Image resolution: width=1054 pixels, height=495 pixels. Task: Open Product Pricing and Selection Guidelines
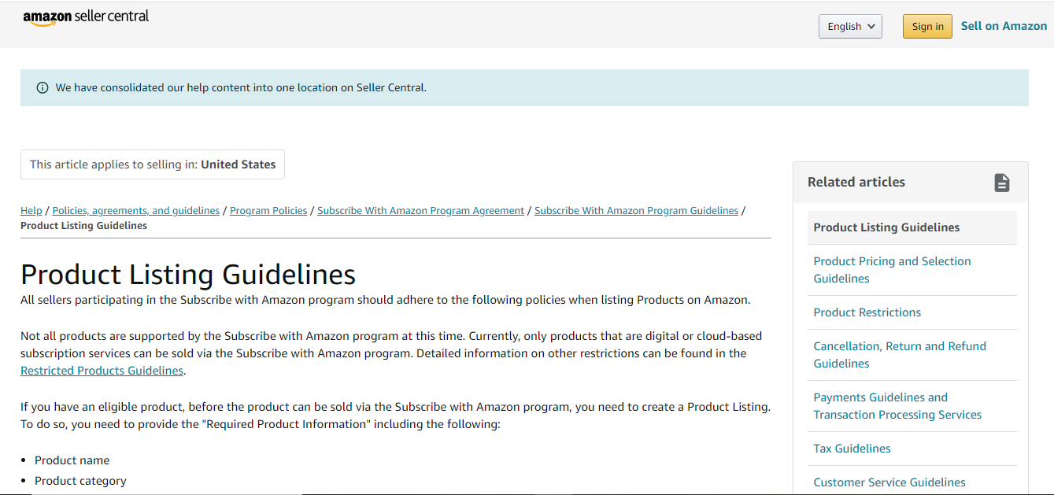point(892,269)
